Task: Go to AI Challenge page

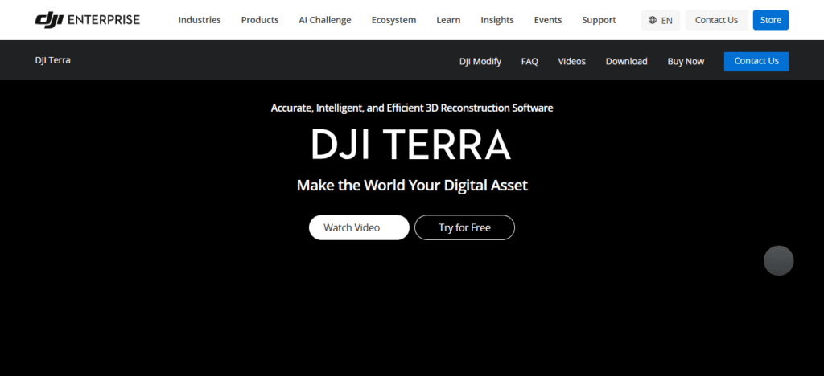Action: tap(325, 20)
